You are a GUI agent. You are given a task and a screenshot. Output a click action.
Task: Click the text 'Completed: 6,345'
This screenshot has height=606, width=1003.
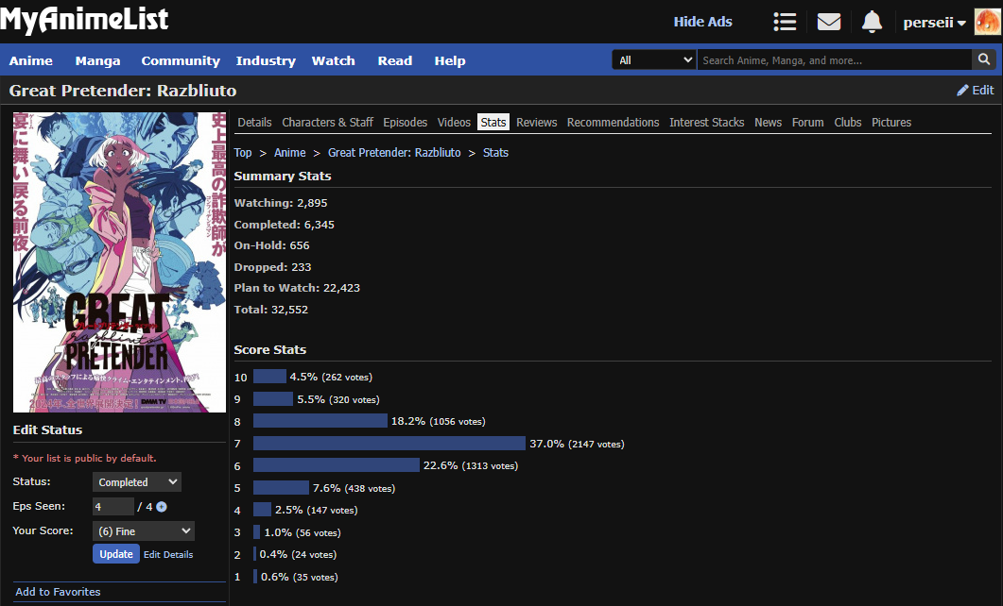click(284, 225)
